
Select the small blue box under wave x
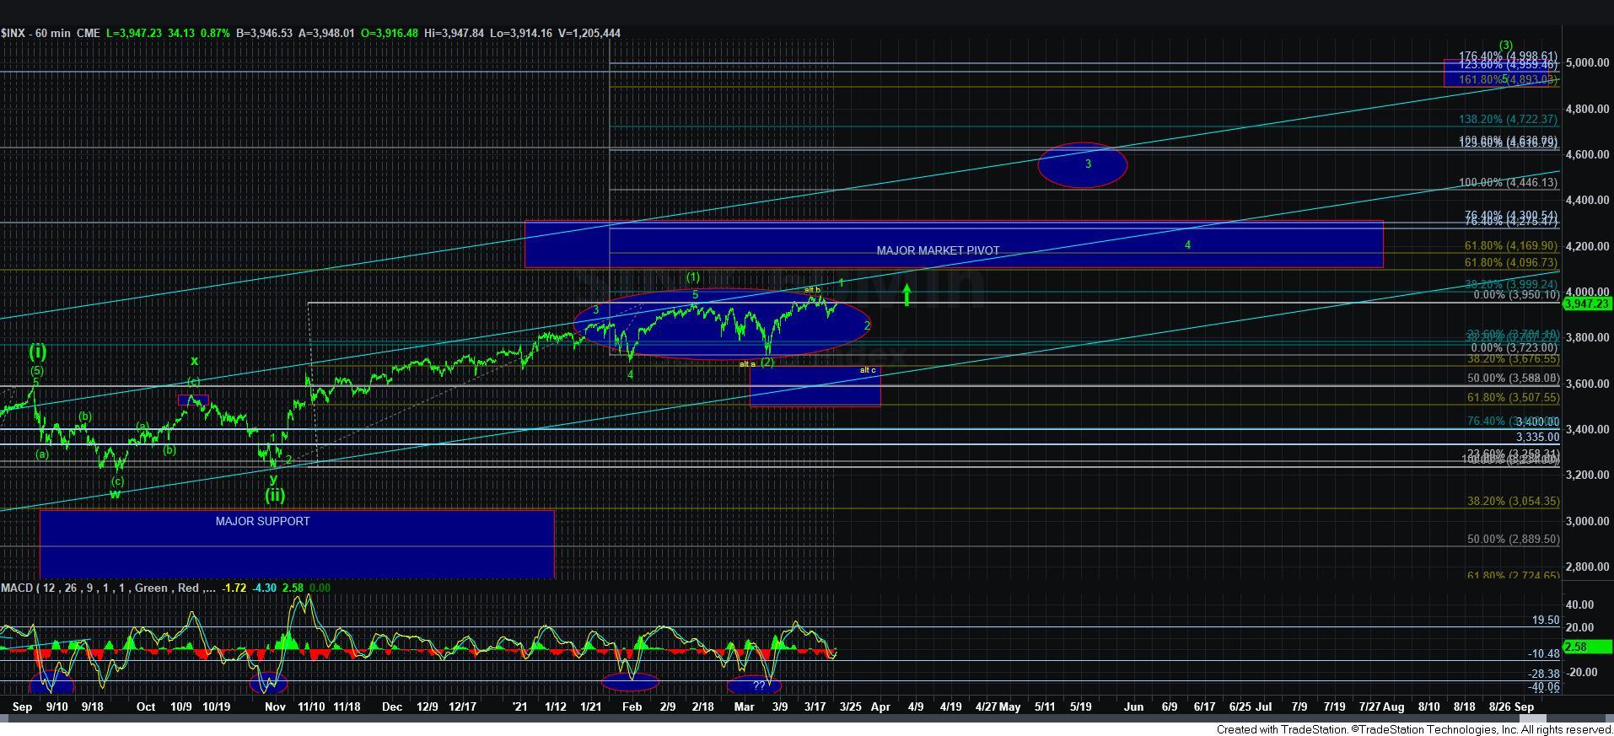pos(193,400)
